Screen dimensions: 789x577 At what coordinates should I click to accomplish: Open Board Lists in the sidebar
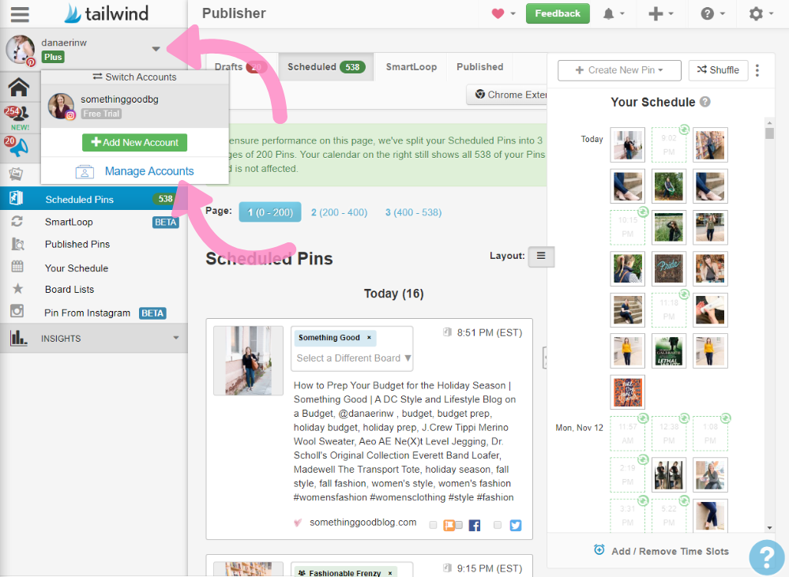tap(70, 289)
